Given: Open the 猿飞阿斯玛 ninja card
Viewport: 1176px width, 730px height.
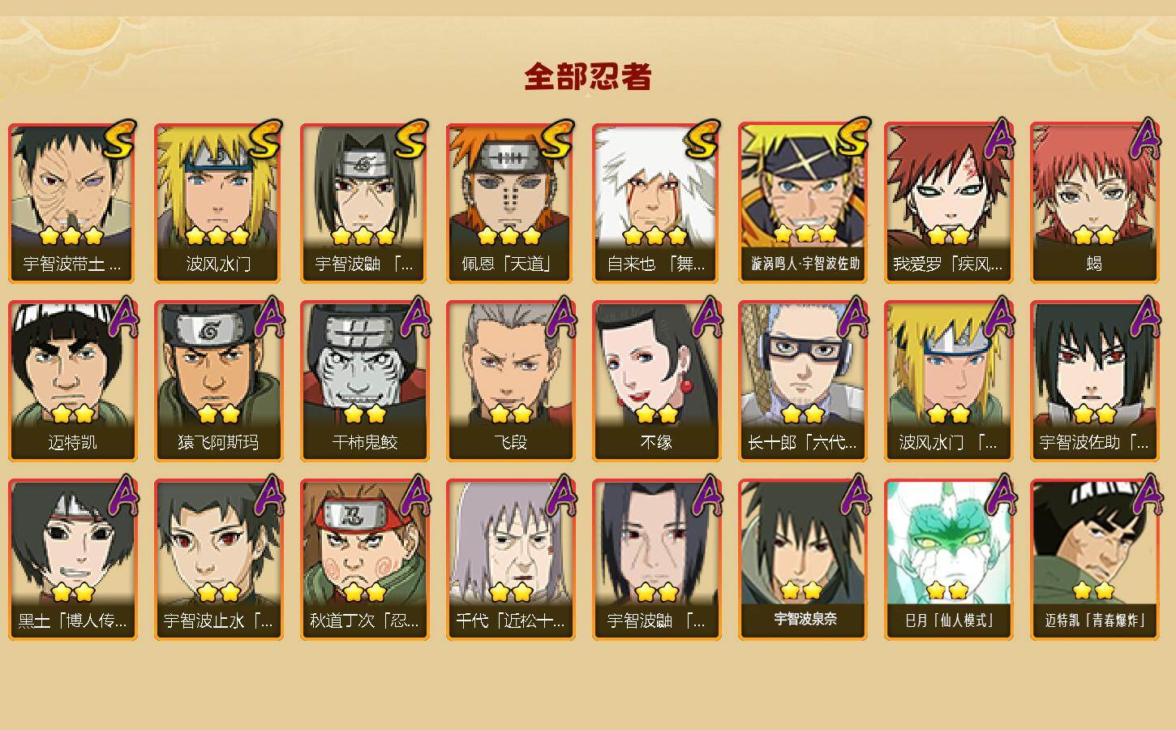Looking at the screenshot, I should [218, 380].
